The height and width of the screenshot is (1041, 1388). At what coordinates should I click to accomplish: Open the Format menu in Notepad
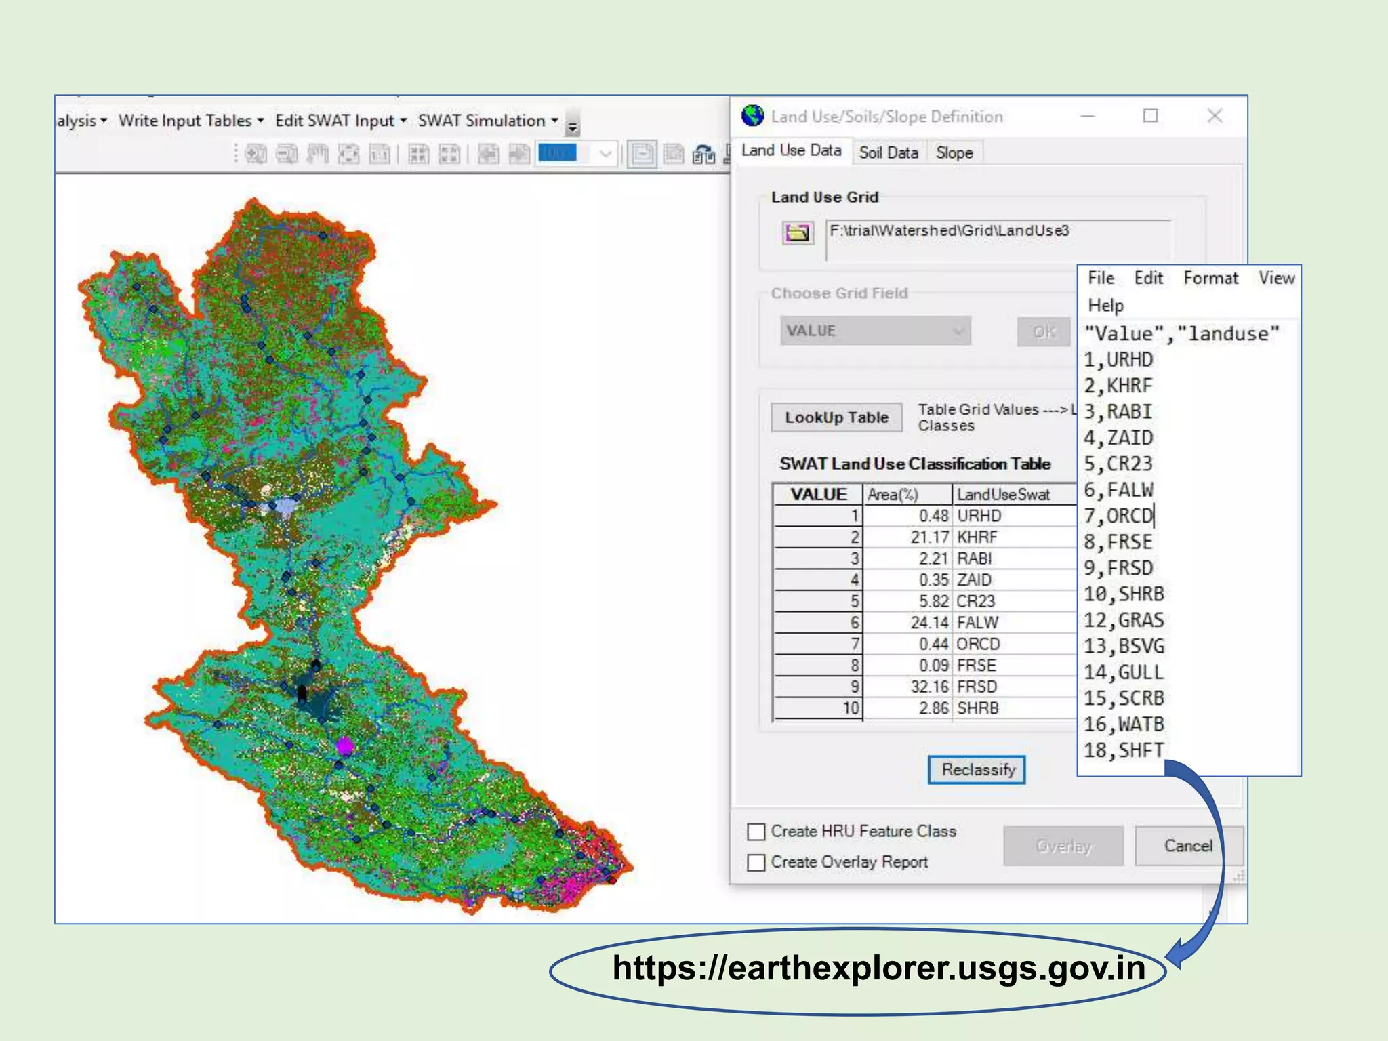(x=1210, y=278)
